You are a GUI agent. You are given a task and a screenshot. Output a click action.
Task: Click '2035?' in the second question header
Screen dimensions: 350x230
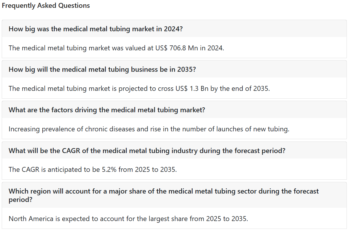(x=186, y=69)
